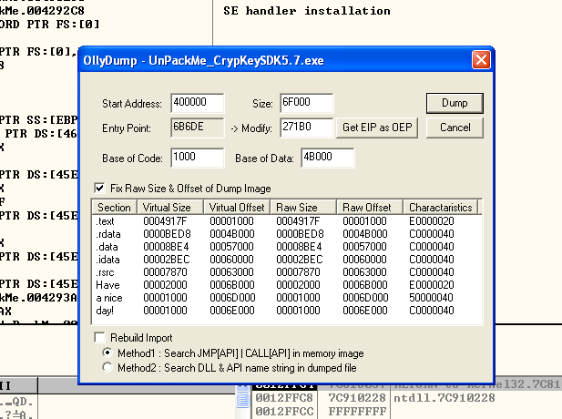Click raw offset 00060000 of .idata
The width and height of the screenshot is (562, 419).
[364, 260]
